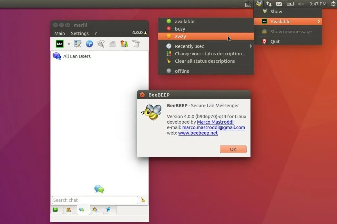Viewport: 337px width, 224px height.
Task: Open the www.beebeep.net link
Action: (198, 133)
